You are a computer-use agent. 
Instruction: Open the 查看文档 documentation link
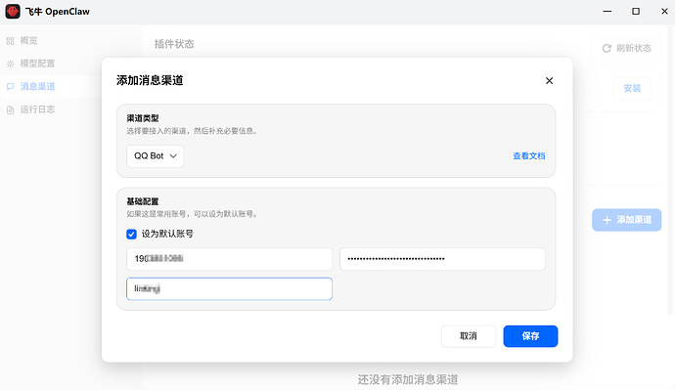(x=528, y=156)
